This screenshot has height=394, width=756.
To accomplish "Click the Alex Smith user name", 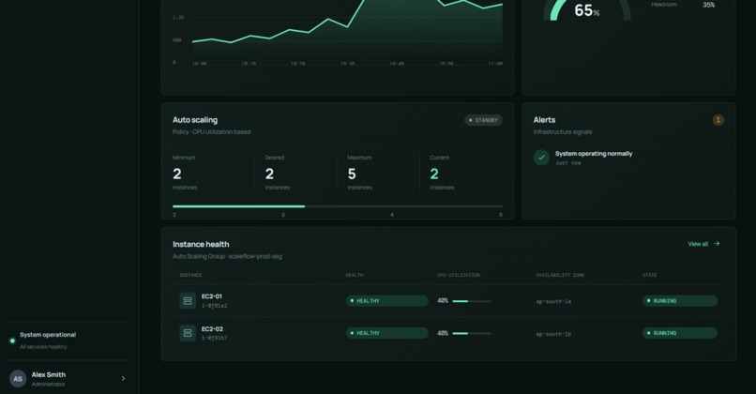I will (48, 374).
